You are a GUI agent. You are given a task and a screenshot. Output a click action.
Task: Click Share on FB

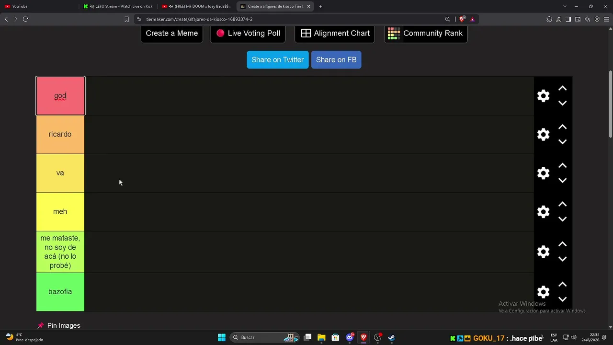(x=336, y=60)
